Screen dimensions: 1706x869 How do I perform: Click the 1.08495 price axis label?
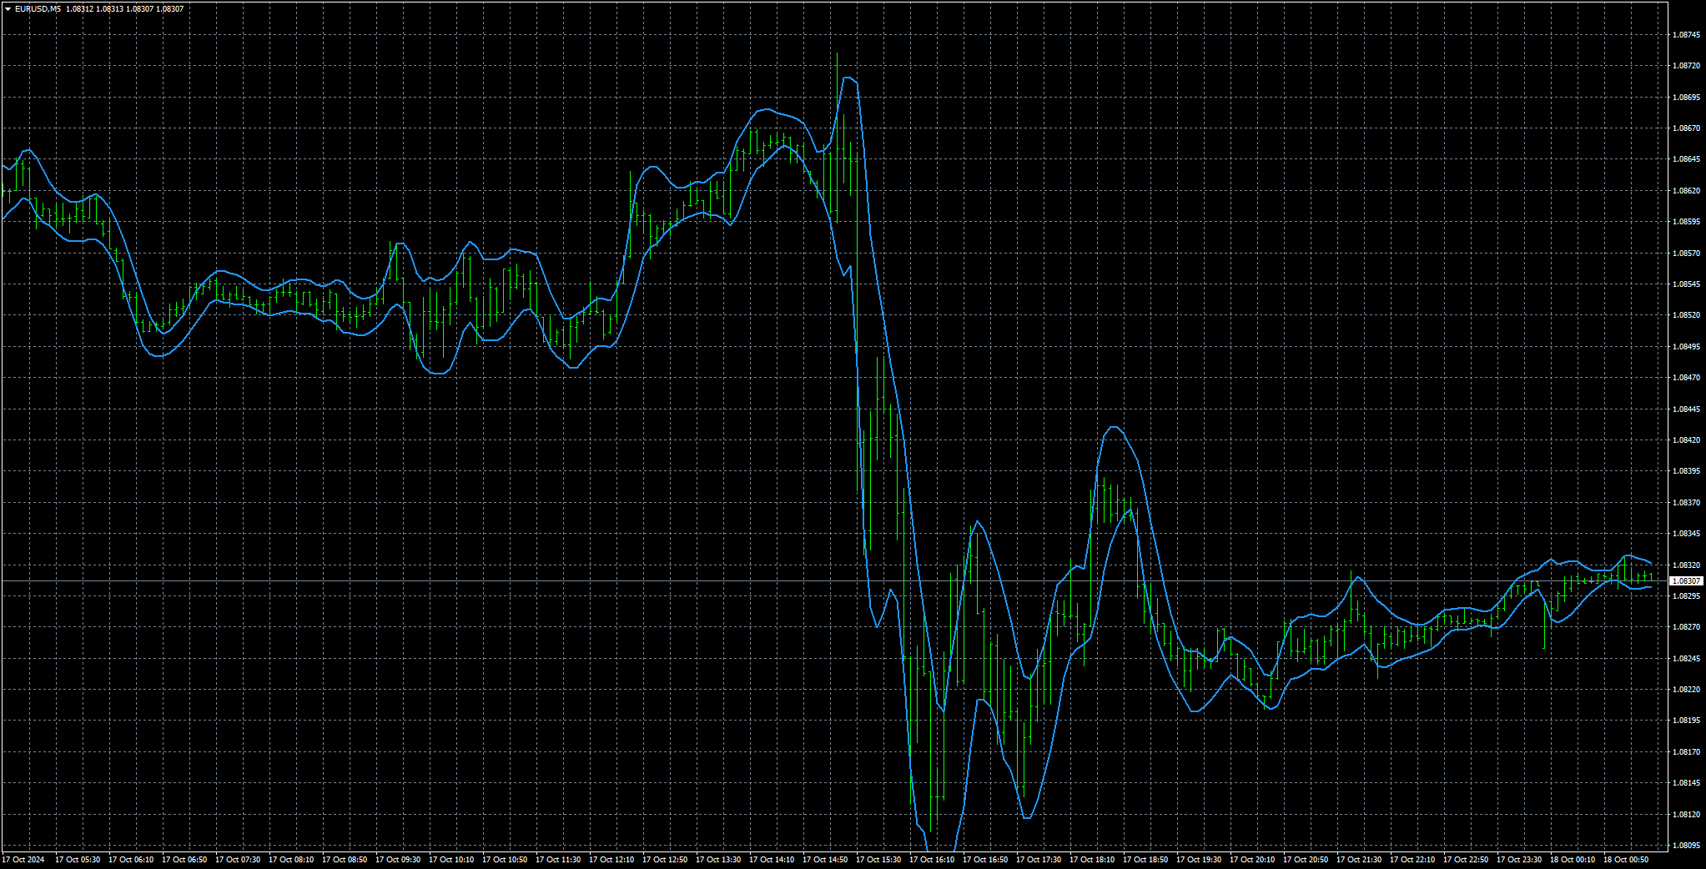coord(1687,346)
